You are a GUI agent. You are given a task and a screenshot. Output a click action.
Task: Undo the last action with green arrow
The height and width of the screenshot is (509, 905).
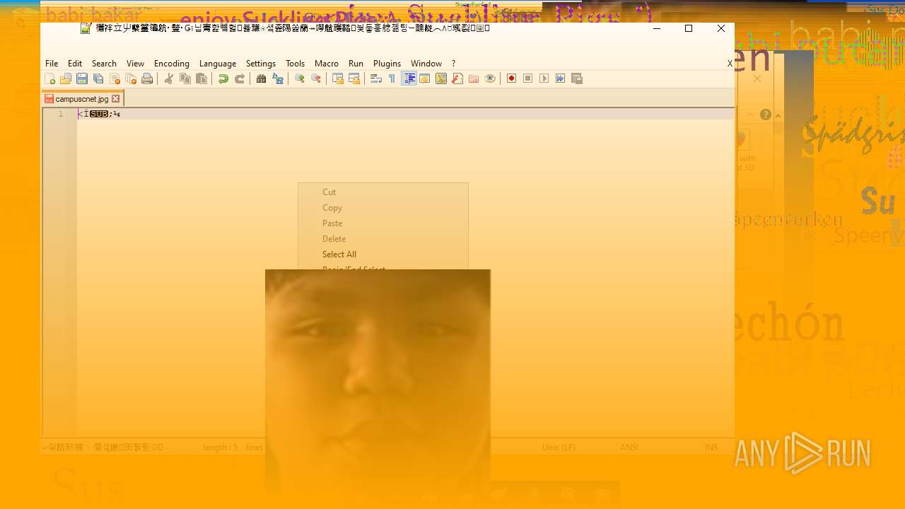pyautogui.click(x=223, y=78)
